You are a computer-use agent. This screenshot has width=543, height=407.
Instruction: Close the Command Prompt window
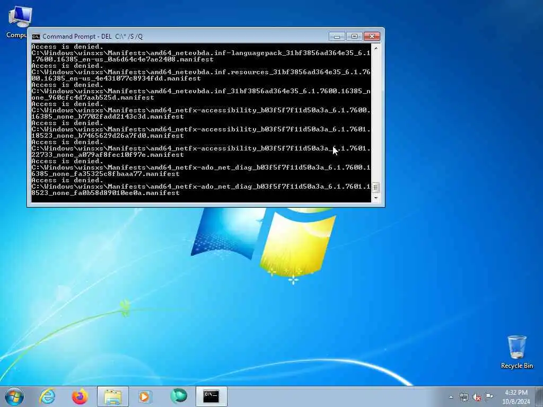(x=372, y=37)
